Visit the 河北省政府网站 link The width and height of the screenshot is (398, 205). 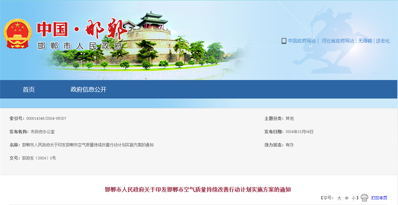(338, 41)
